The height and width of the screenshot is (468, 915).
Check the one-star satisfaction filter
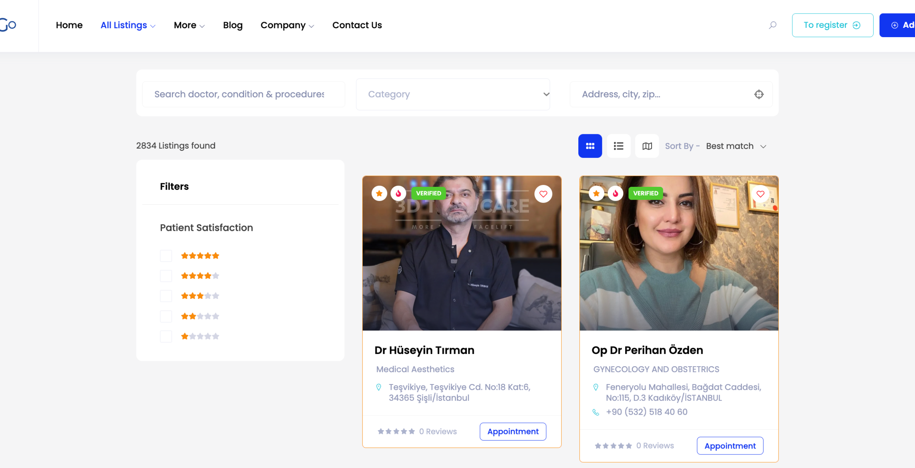tap(166, 337)
